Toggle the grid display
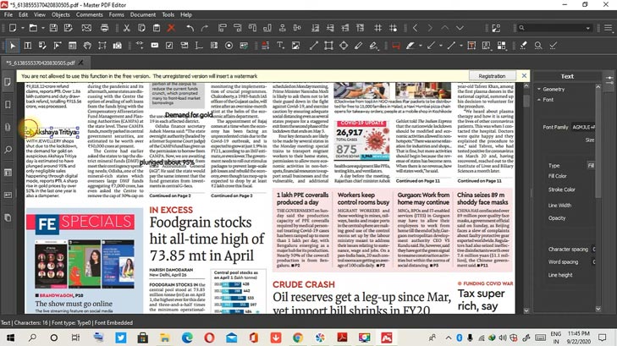The image size is (617, 346). click(377, 28)
